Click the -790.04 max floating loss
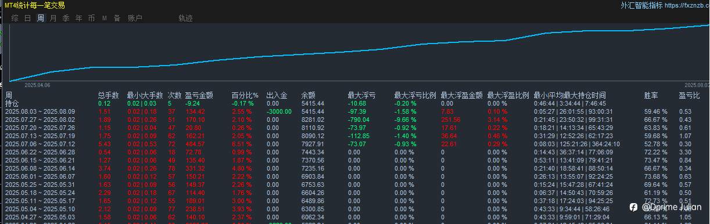710x224 pixels. pyautogui.click(x=359, y=119)
